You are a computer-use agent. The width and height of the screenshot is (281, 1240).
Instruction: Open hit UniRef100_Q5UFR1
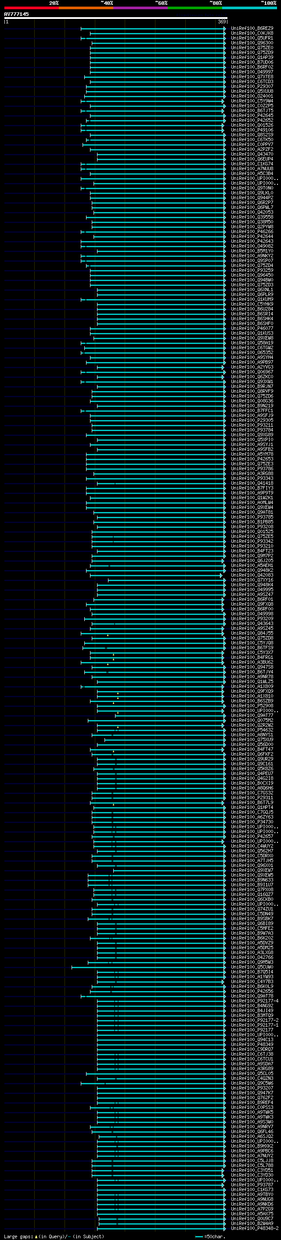(252, 38)
